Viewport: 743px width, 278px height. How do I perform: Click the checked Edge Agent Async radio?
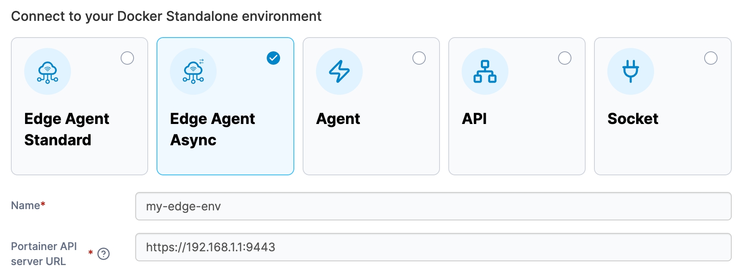(x=273, y=58)
